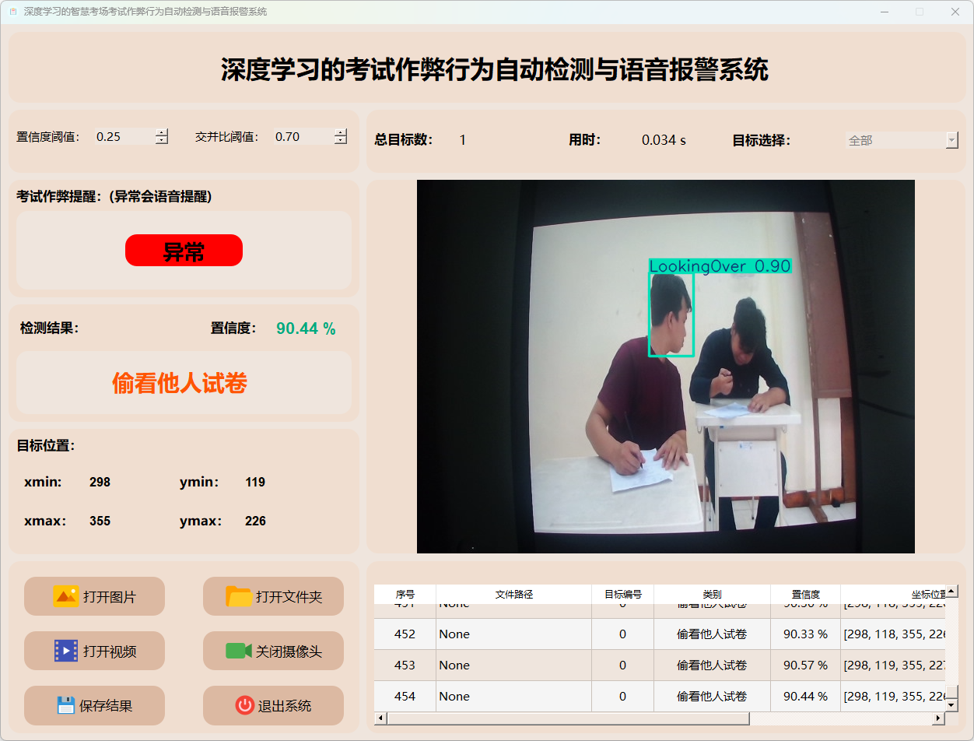Click the red power icon to exit system

point(244,705)
